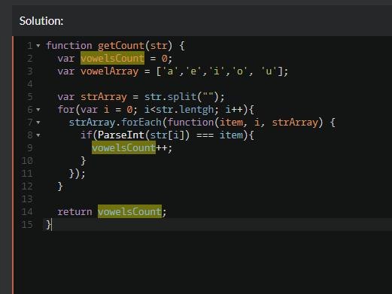Screen dimensions: 392x294
Task: Click the 'ParseInt' call on line 8
Action: pyautogui.click(x=121, y=135)
